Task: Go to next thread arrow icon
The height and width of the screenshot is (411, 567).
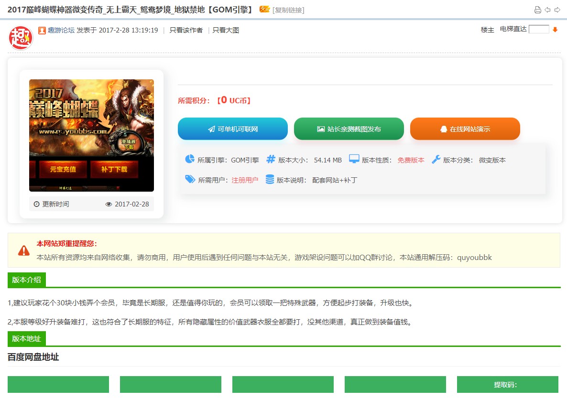Action: coord(557,10)
